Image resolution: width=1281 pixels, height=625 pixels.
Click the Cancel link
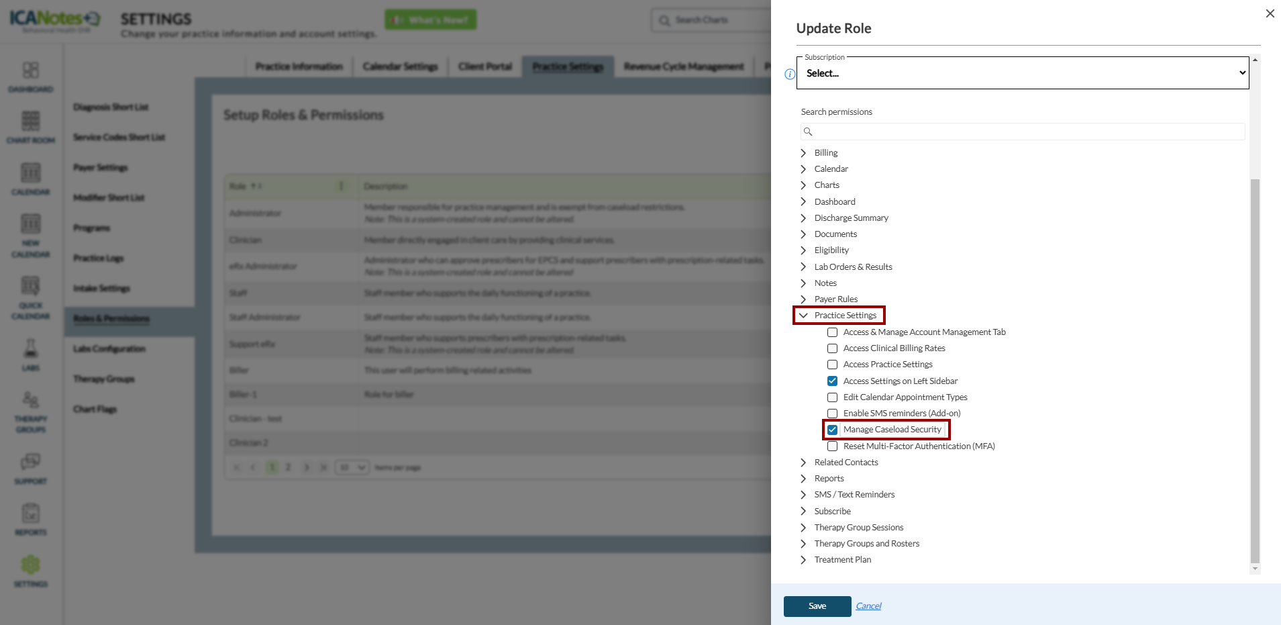[x=868, y=606]
